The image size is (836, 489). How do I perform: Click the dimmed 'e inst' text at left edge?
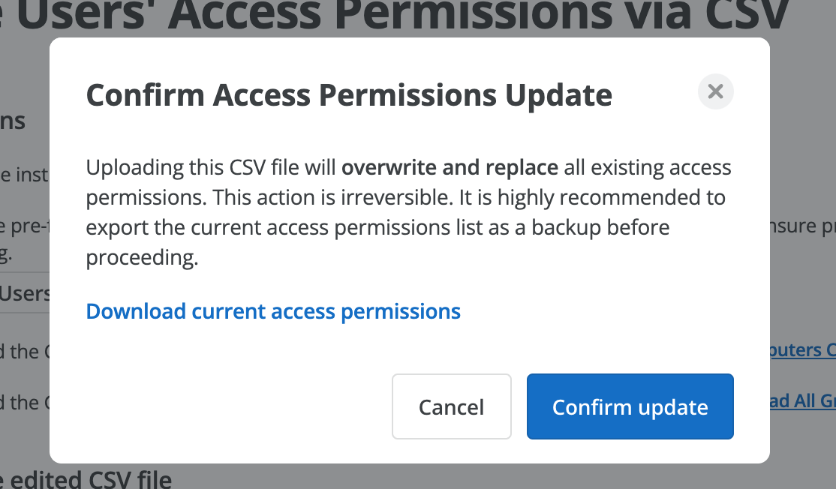(25, 175)
